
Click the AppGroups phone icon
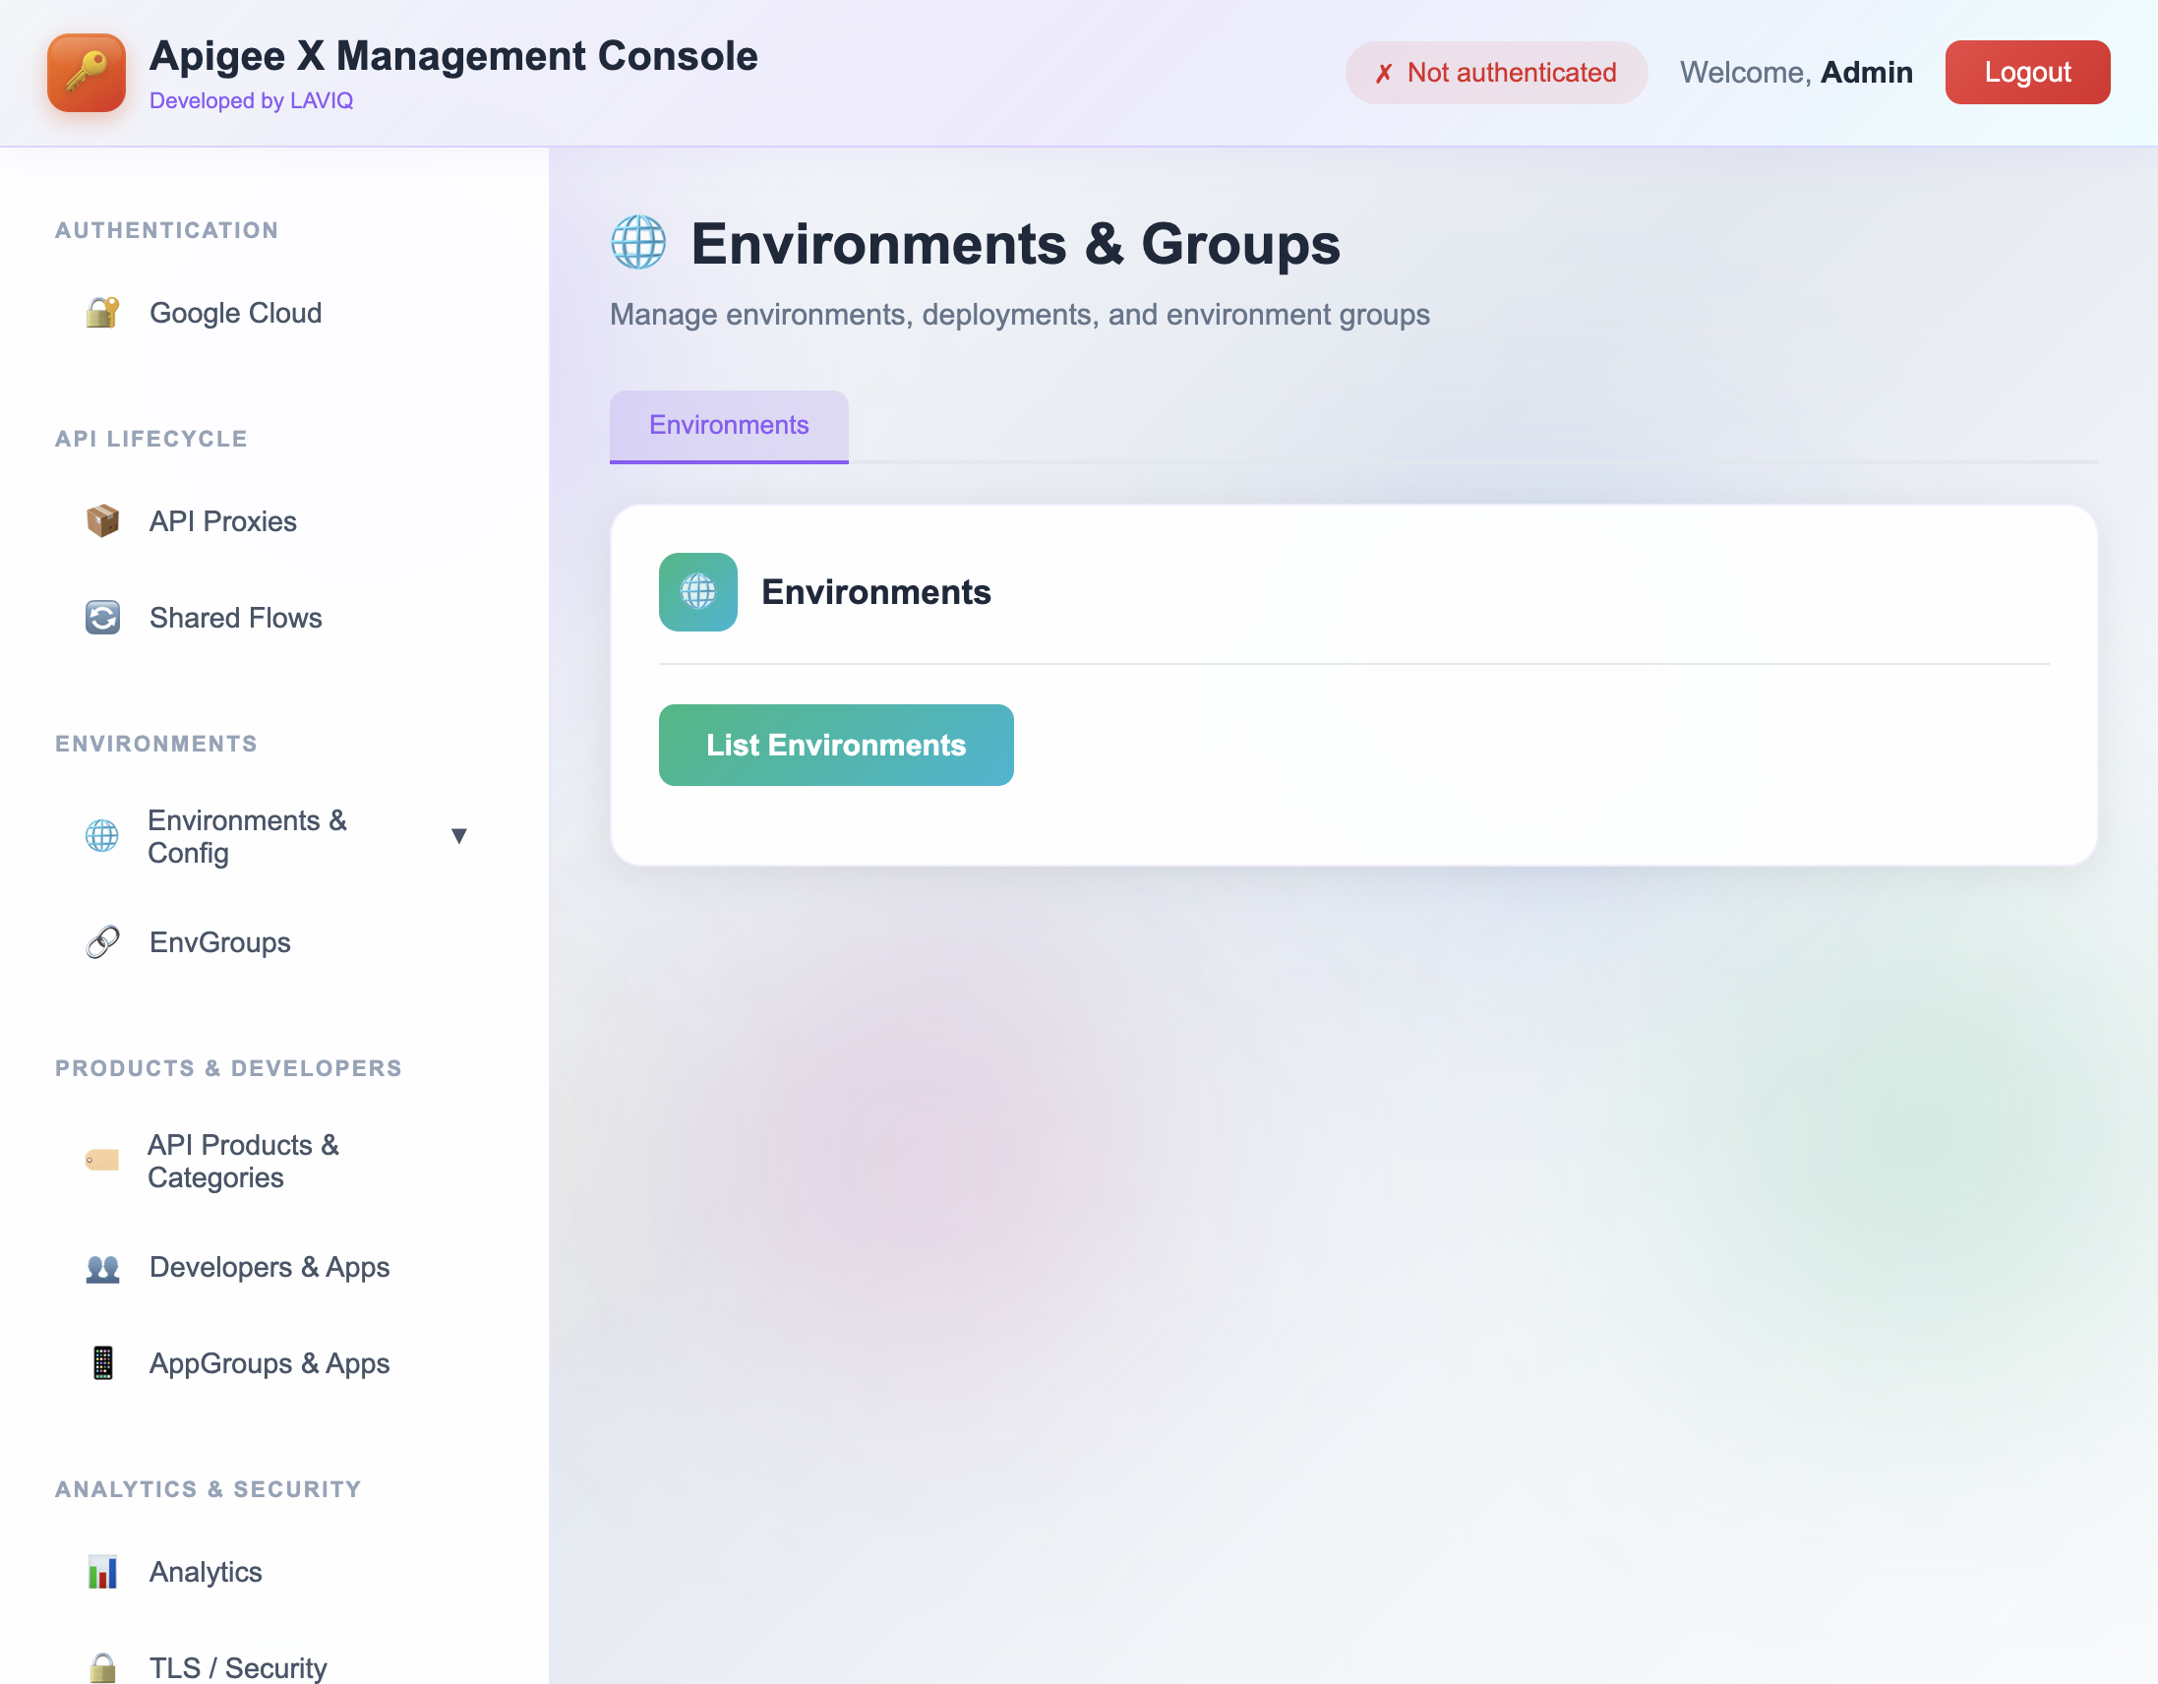tap(101, 1362)
